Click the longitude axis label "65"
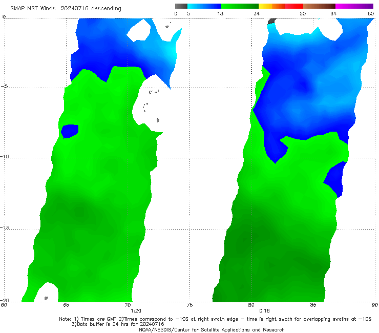Viewport: 379px width, 333px height. (x=66, y=305)
